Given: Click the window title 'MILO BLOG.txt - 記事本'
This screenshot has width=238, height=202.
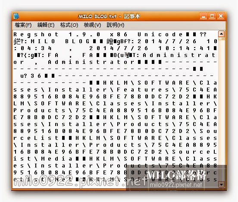Looking at the screenshot, I should [109, 16].
